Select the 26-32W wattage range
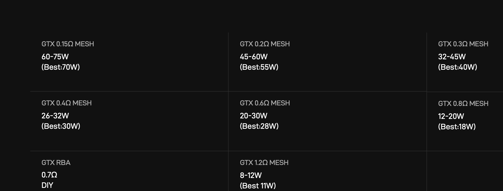Viewport: 503px width, 191px height. (x=55, y=116)
